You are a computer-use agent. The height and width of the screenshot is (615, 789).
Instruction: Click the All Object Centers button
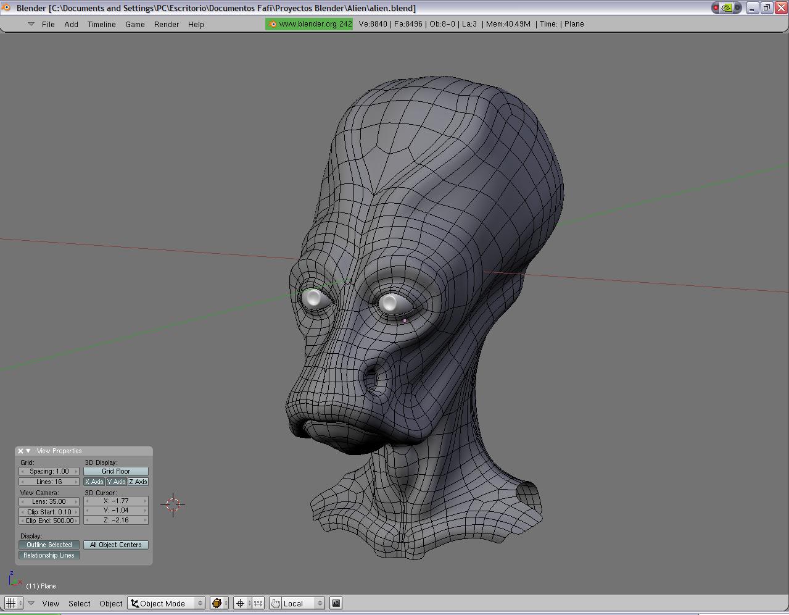116,545
